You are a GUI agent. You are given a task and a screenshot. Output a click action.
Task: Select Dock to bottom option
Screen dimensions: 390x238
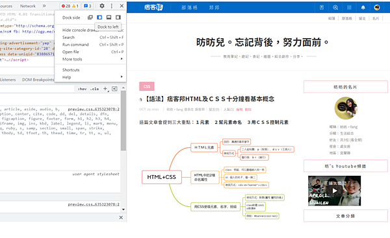click(x=109, y=18)
